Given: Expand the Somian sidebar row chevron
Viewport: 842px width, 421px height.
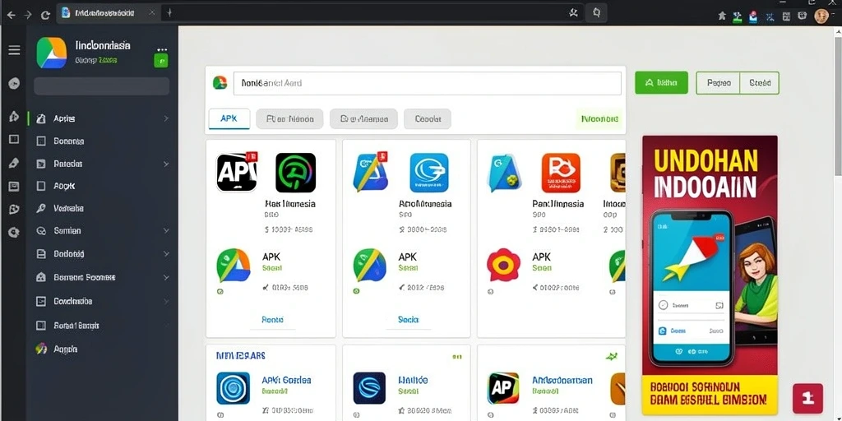Looking at the screenshot, I should 166,230.
